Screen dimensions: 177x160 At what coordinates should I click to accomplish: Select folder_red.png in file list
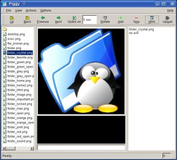click(x=17, y=132)
